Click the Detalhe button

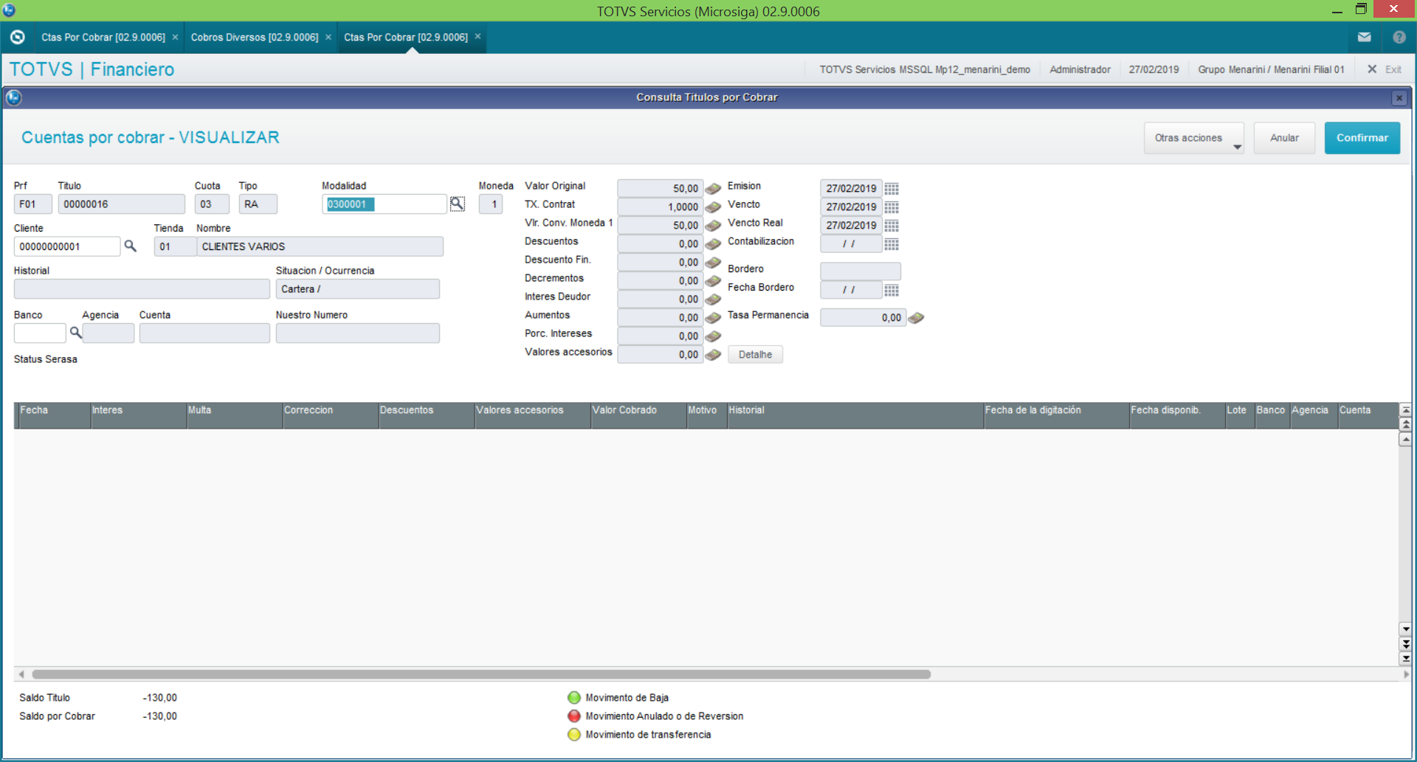[755, 355]
